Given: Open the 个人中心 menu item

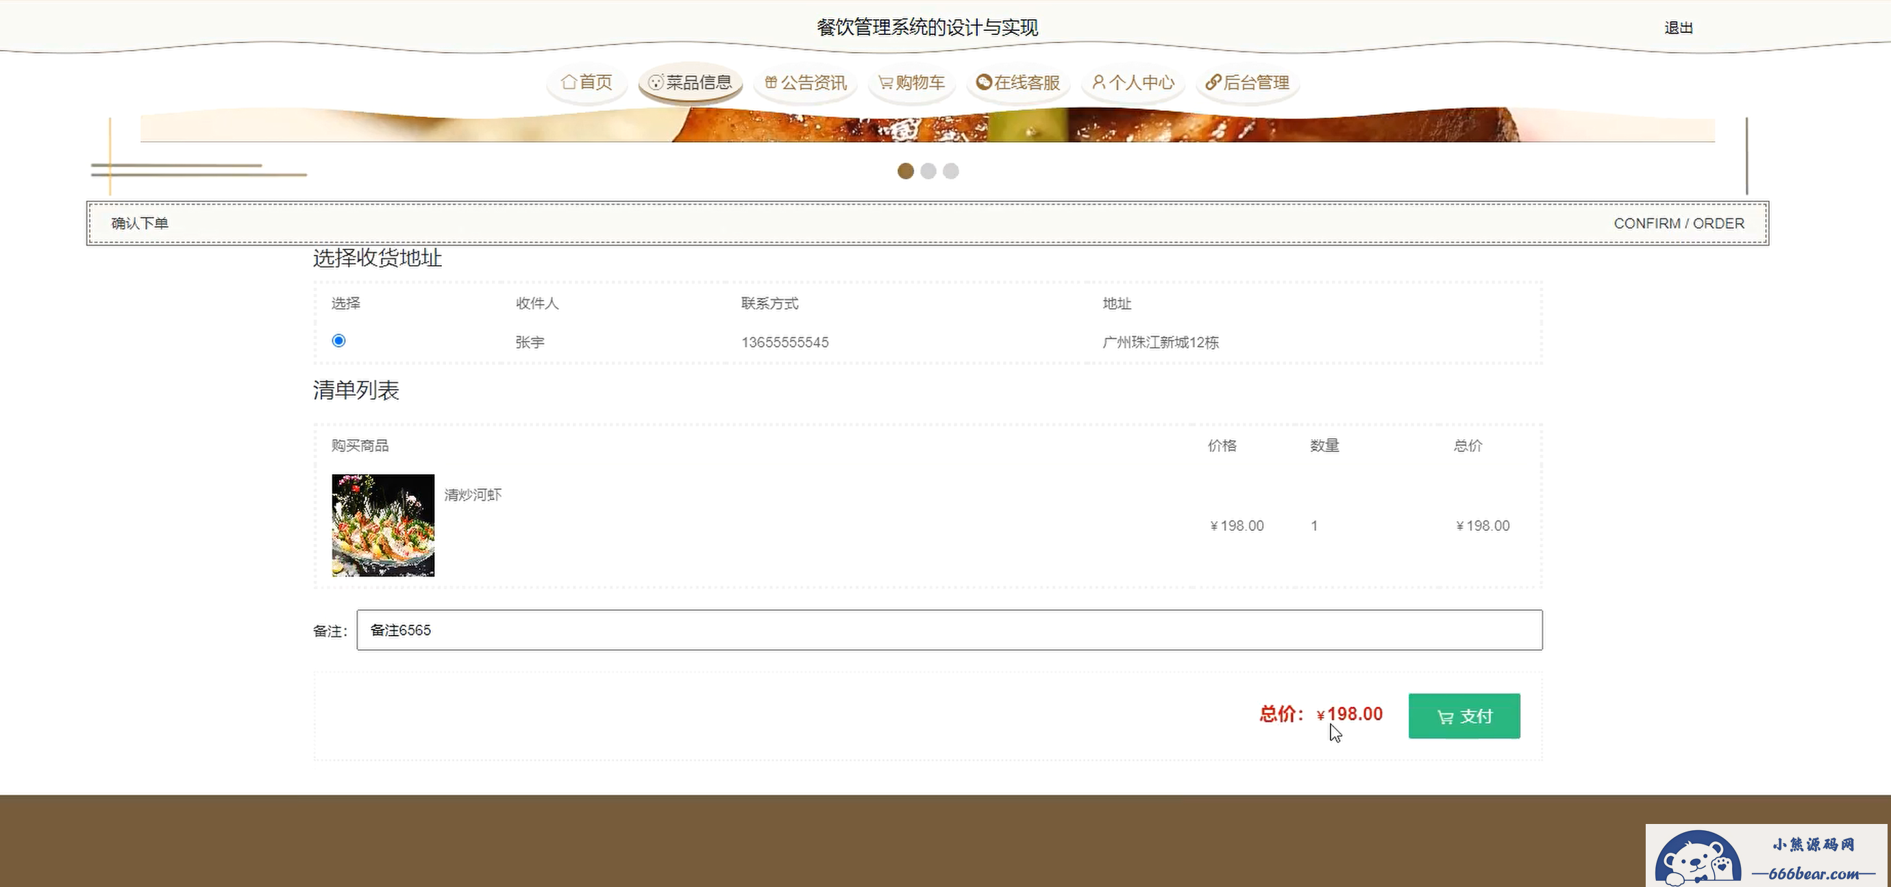Looking at the screenshot, I should (x=1133, y=82).
